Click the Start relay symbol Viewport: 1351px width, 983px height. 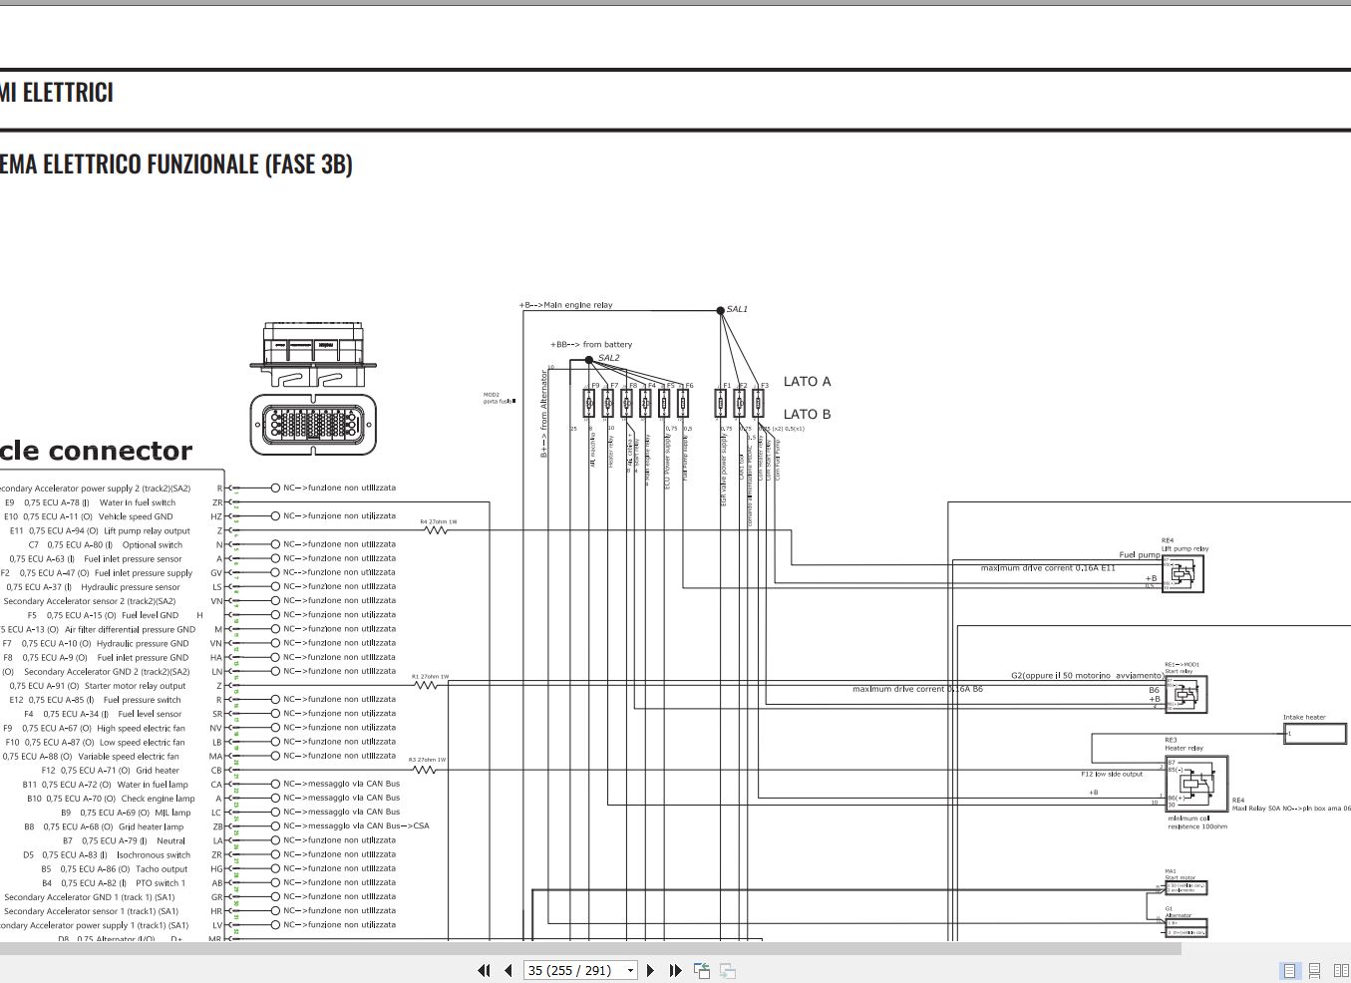[x=1185, y=694]
